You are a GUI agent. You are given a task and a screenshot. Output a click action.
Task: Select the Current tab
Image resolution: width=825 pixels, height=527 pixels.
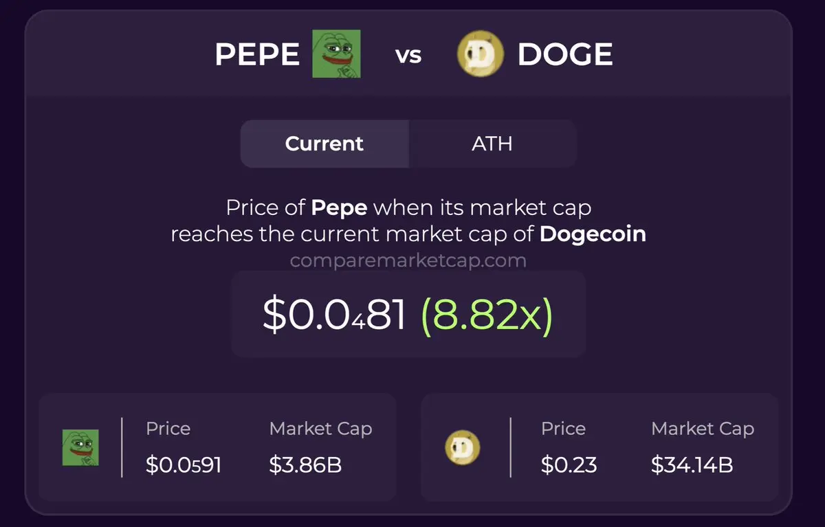[x=324, y=144]
